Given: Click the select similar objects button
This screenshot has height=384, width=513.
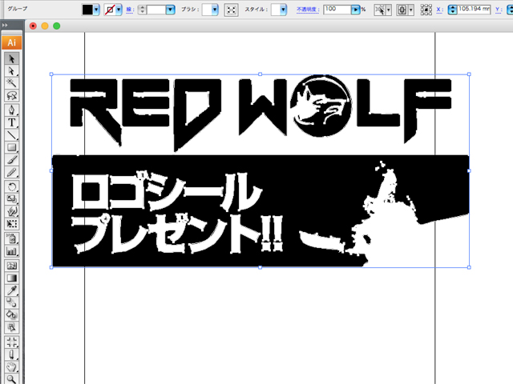Looking at the screenshot, I should (x=380, y=10).
